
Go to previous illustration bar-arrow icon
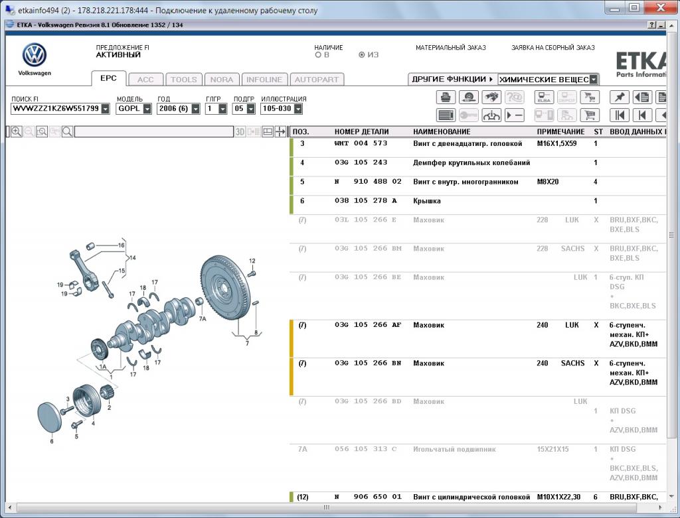642,115
